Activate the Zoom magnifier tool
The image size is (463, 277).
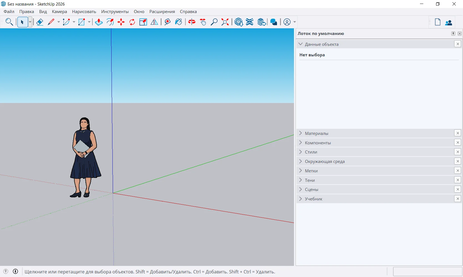pyautogui.click(x=214, y=22)
